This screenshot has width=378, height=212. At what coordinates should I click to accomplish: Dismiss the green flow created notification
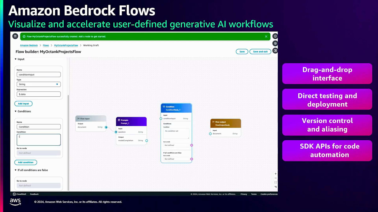(266, 36)
